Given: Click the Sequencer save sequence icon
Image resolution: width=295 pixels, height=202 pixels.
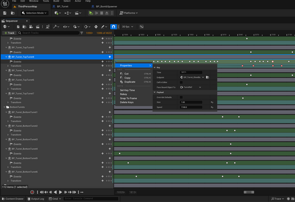Looking at the screenshot, I should 18,27.
